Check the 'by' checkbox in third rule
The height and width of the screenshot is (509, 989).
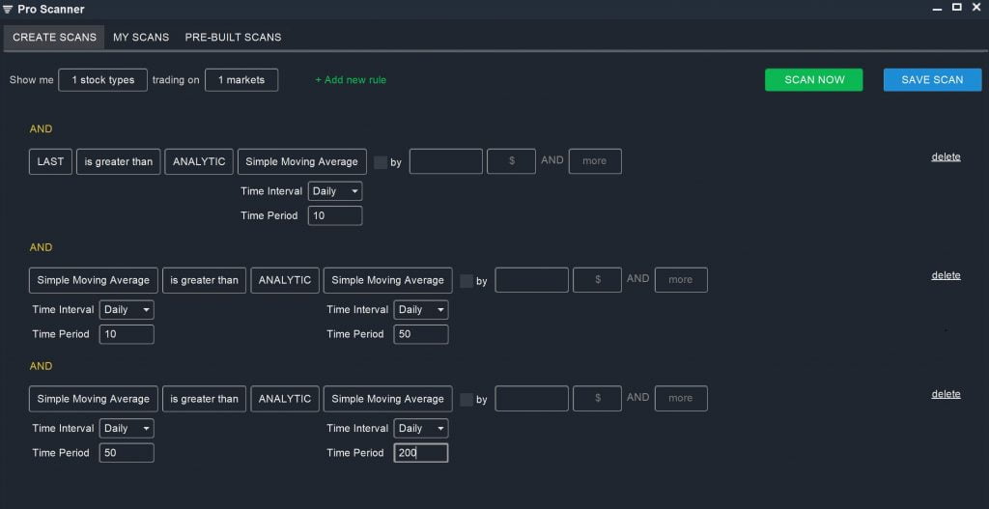[466, 399]
